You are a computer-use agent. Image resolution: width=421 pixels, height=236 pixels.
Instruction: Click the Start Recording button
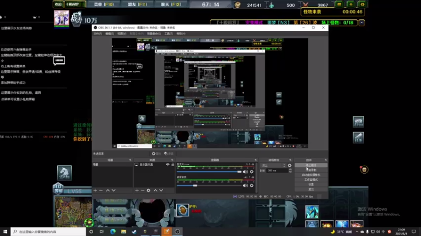[x=311, y=170]
